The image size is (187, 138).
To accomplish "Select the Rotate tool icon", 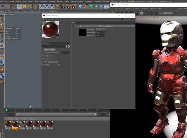I will coord(30,6).
